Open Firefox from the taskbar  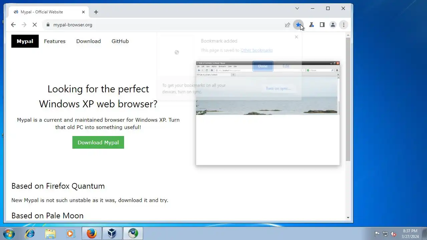92,234
